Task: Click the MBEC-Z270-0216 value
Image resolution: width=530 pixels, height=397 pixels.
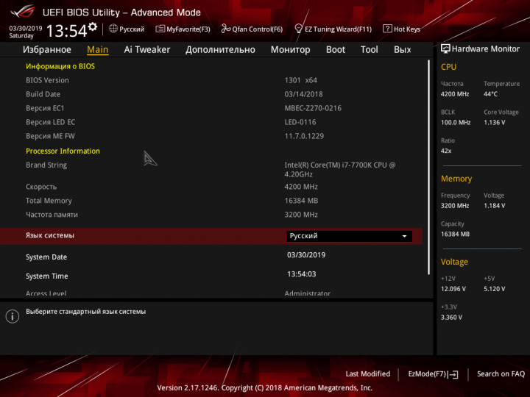Action: (x=313, y=108)
